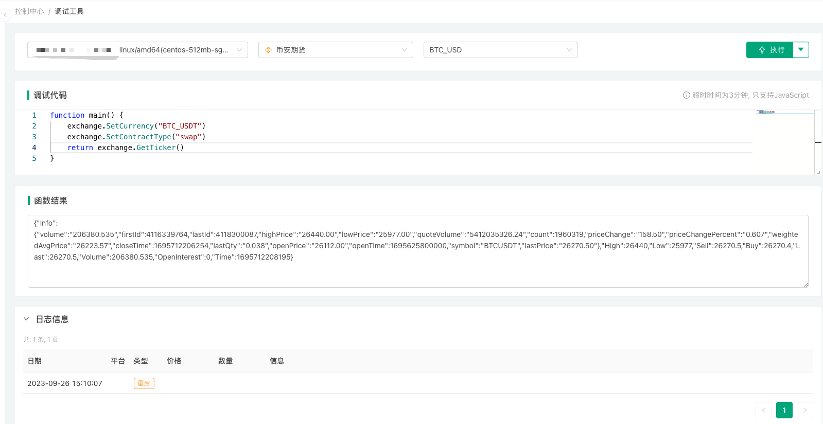Collapse the 日志信息 section

pyautogui.click(x=26, y=319)
